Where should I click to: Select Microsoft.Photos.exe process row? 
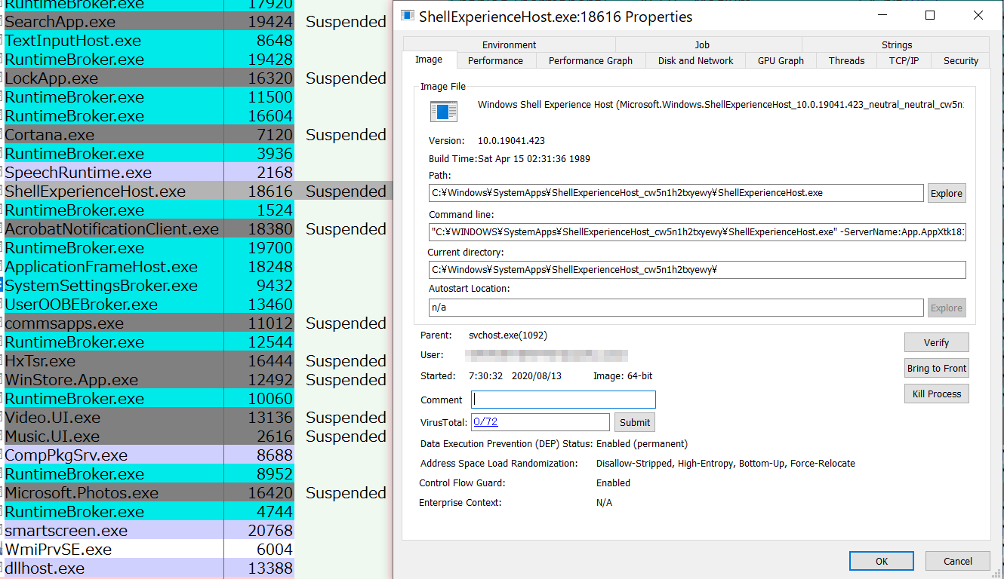coord(149,493)
